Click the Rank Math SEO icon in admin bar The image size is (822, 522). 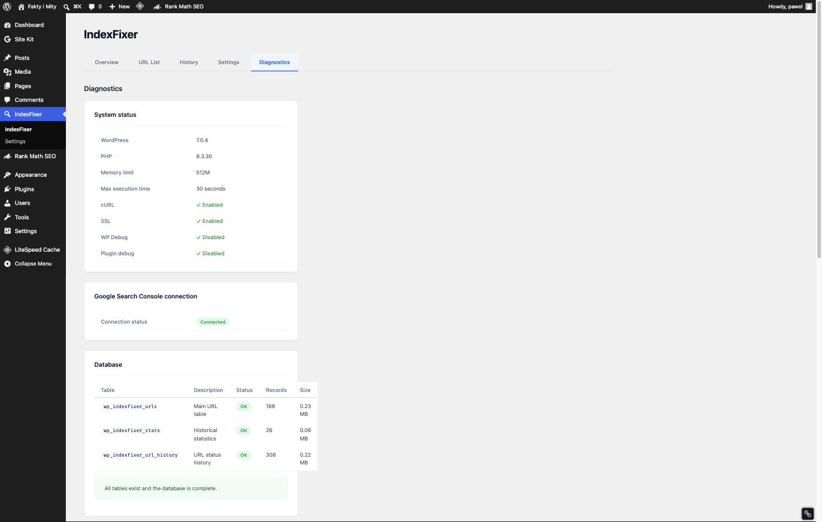(157, 7)
